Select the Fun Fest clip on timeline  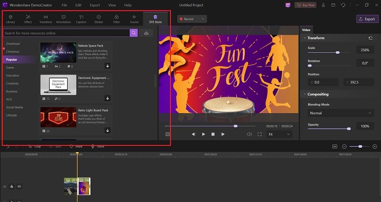(x=84, y=186)
